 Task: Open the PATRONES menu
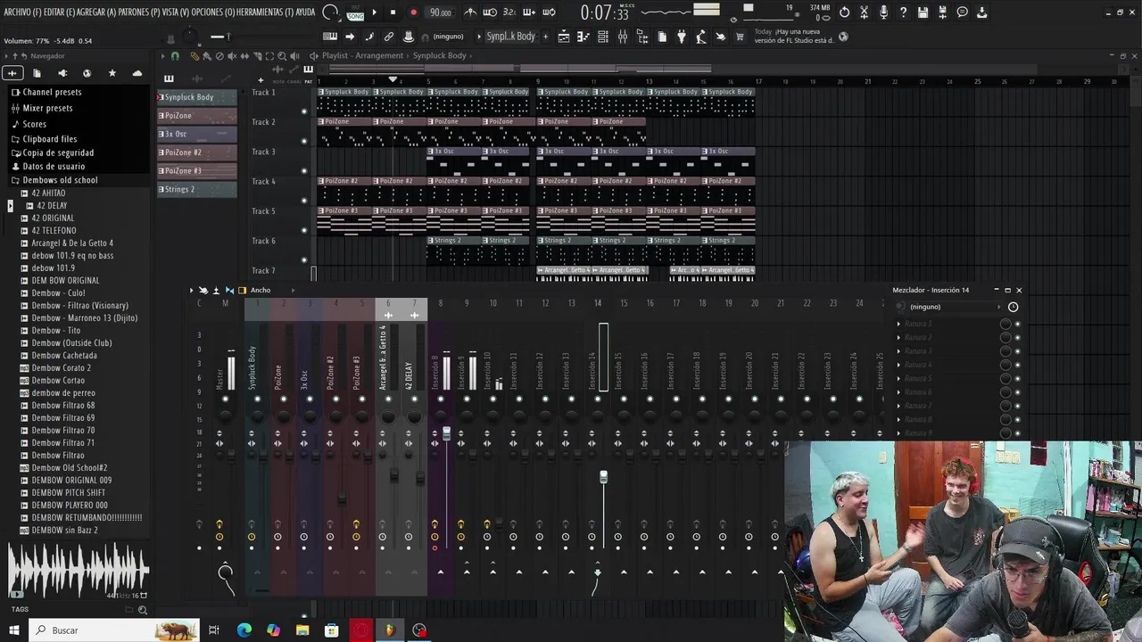pos(138,12)
